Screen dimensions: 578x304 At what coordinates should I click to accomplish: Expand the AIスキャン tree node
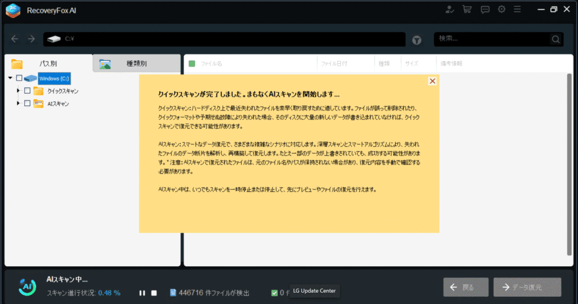tap(17, 103)
